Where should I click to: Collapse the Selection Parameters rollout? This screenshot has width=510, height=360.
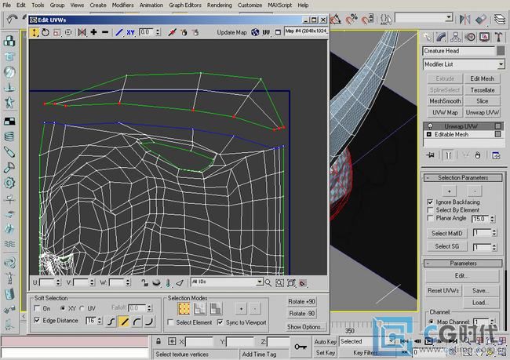463,177
